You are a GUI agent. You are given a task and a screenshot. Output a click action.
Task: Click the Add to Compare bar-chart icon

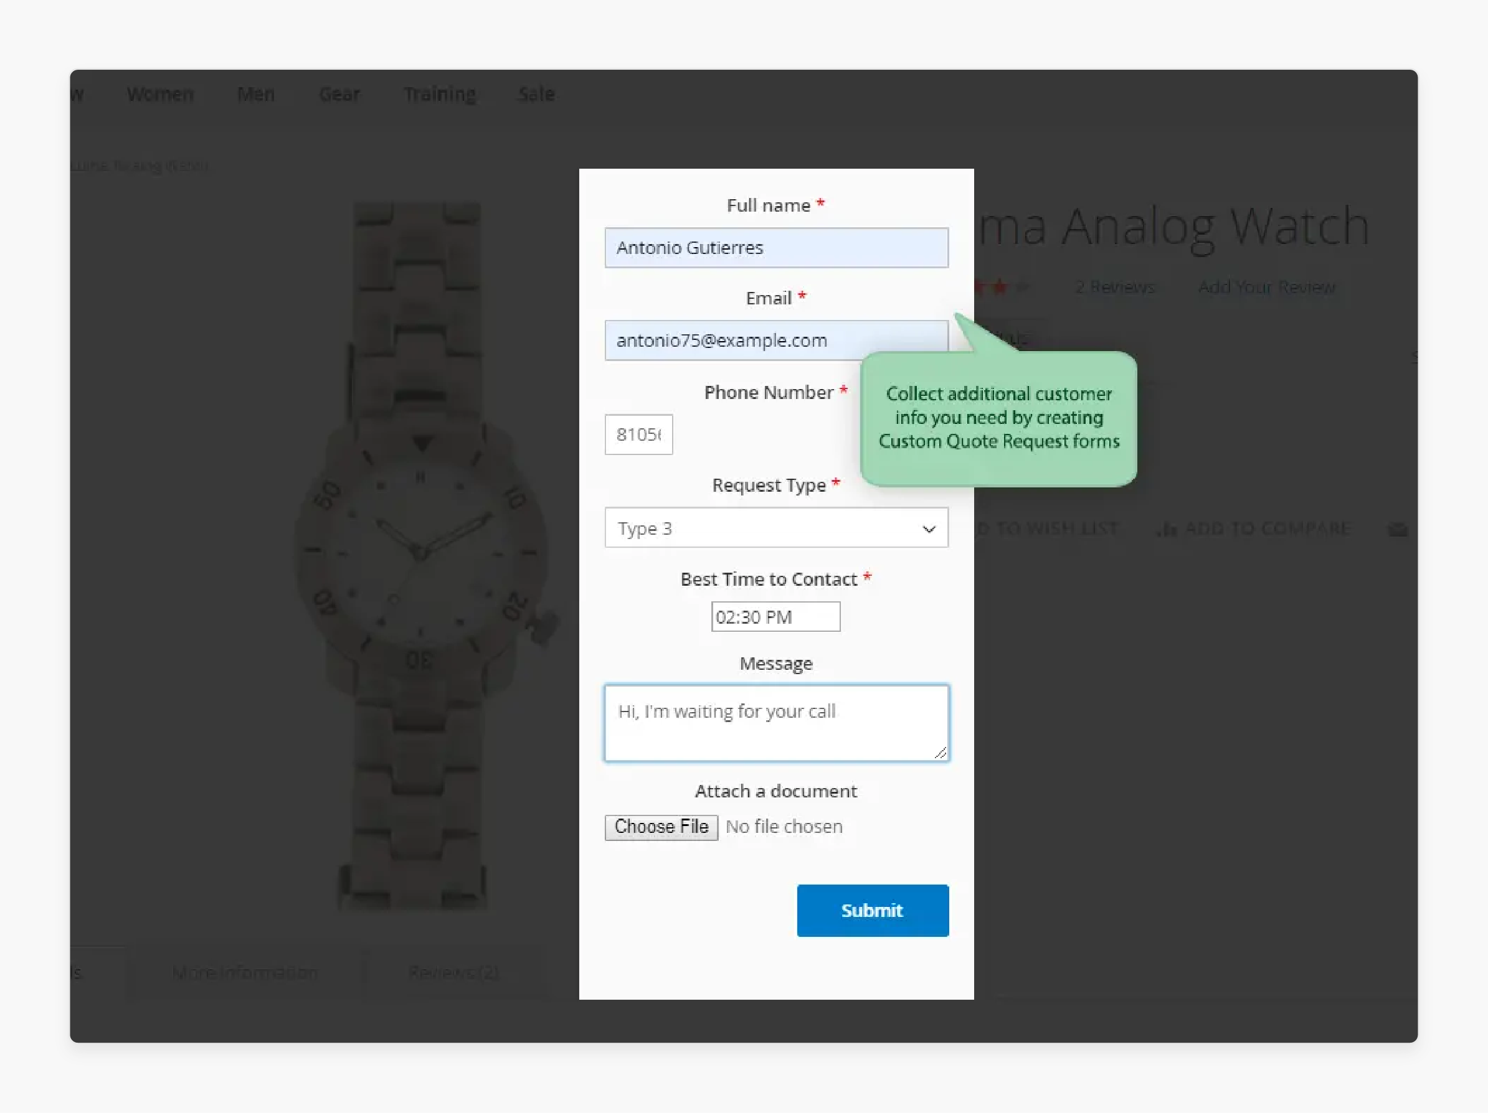coord(1167,529)
